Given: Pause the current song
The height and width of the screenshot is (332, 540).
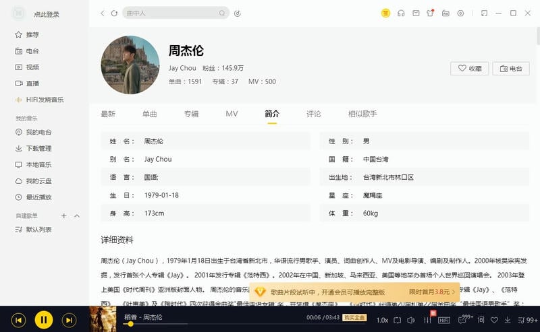Looking at the screenshot, I should coord(44,320).
